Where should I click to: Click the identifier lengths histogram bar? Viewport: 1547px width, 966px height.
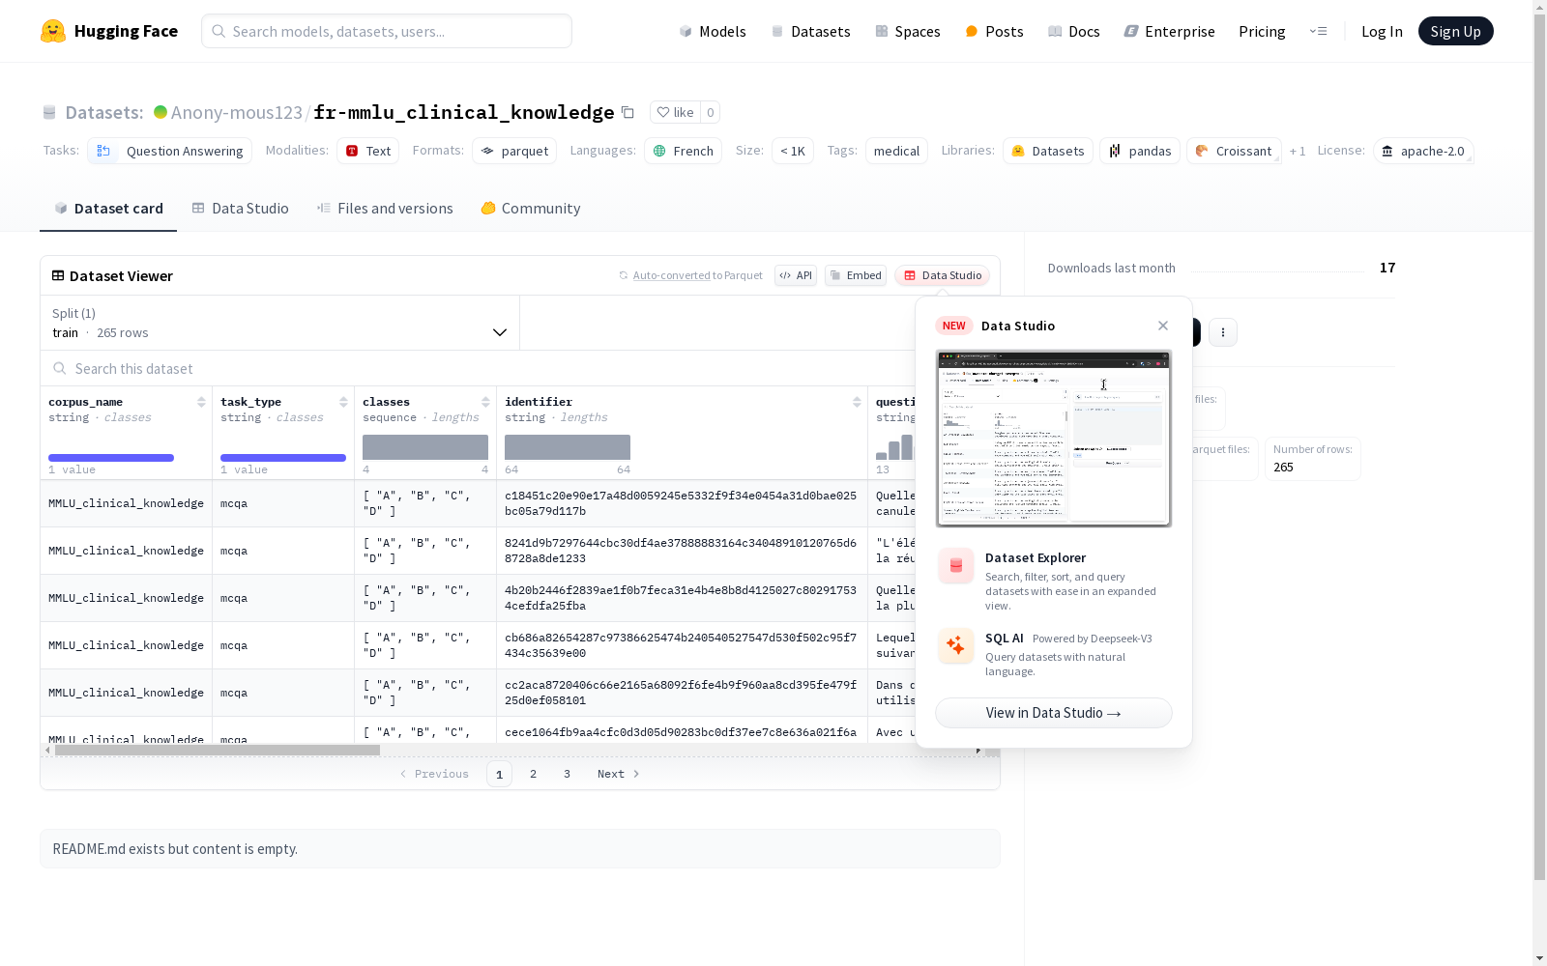click(568, 447)
